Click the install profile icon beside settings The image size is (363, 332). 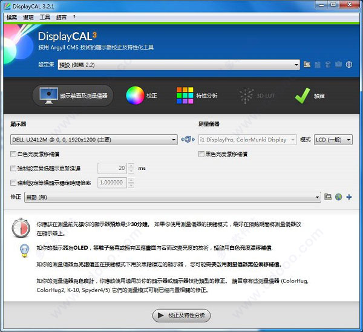(x=318, y=64)
